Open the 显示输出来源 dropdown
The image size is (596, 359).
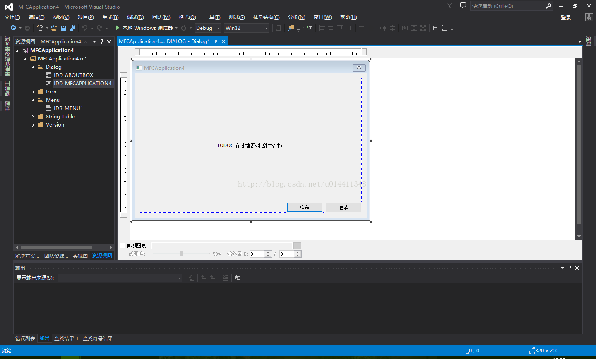pyautogui.click(x=120, y=278)
